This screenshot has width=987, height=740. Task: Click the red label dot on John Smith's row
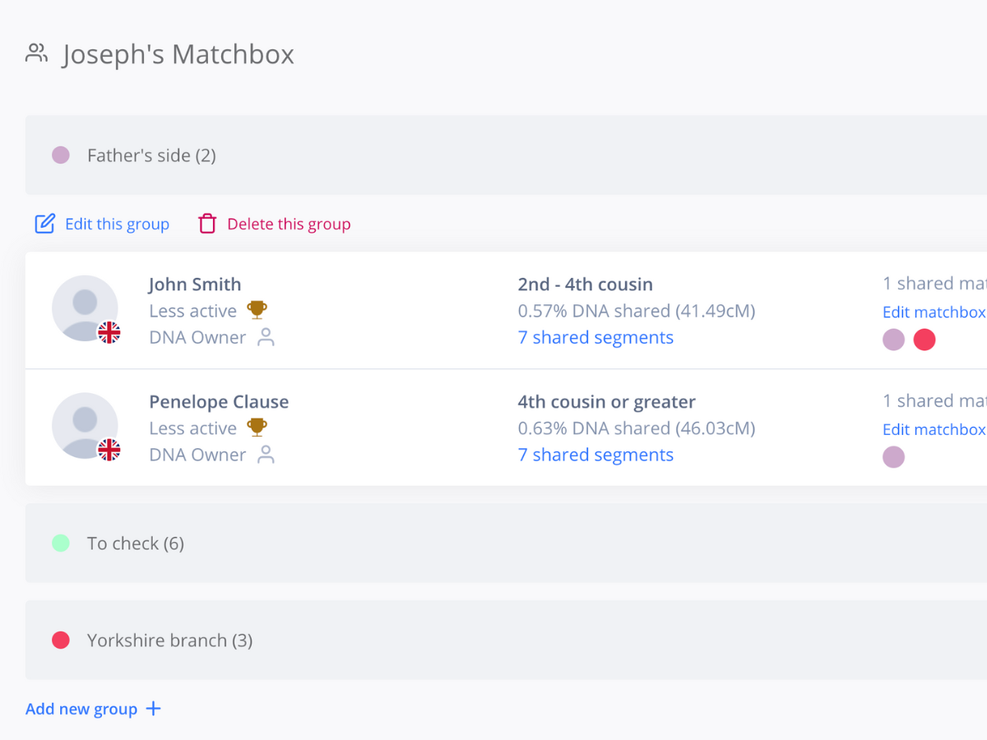924,339
